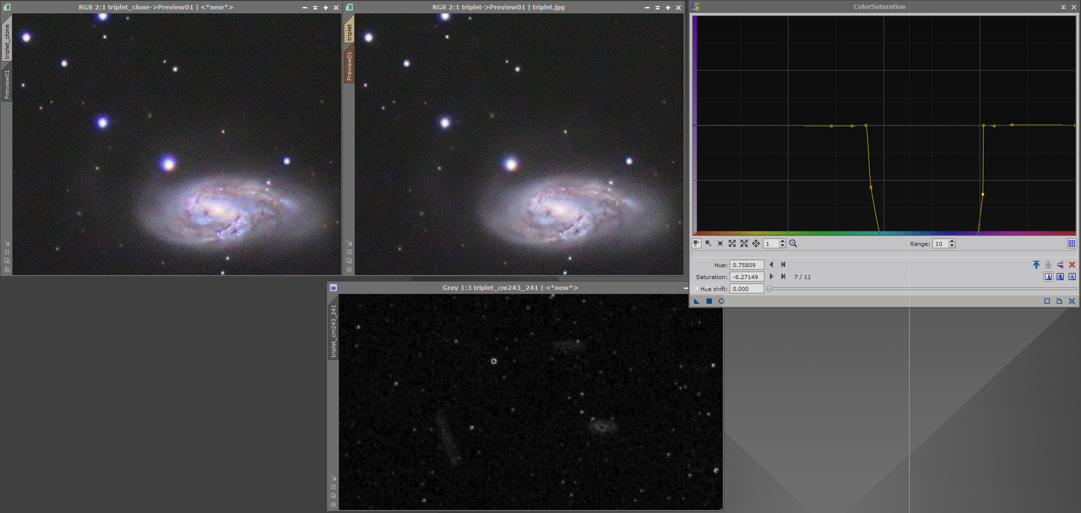Click the Hue shift slider handle

coord(769,288)
